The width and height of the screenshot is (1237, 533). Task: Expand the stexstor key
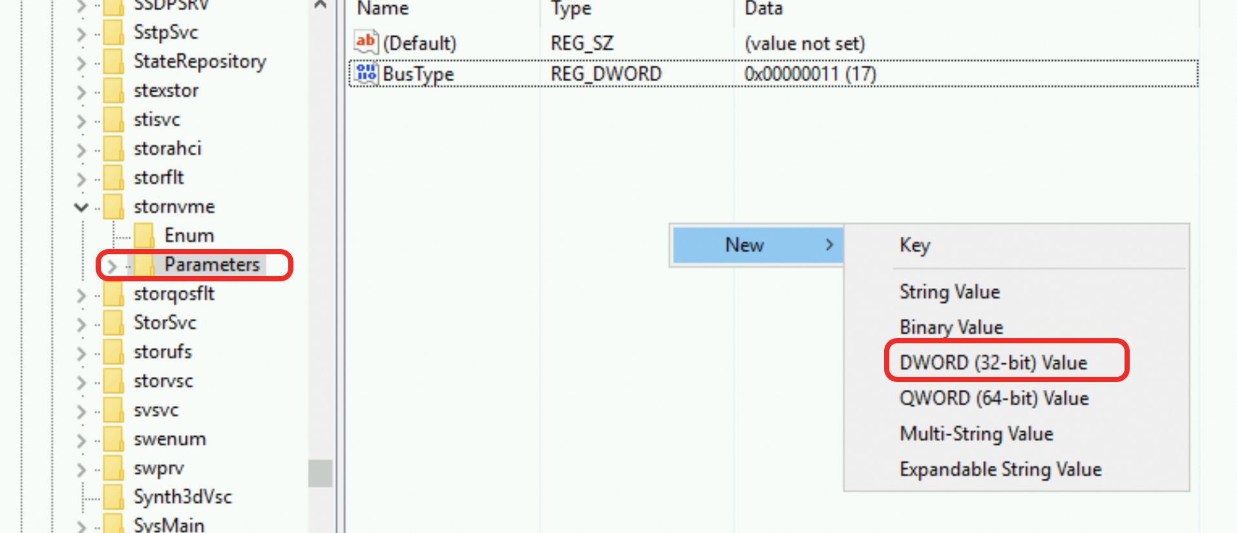coord(81,92)
